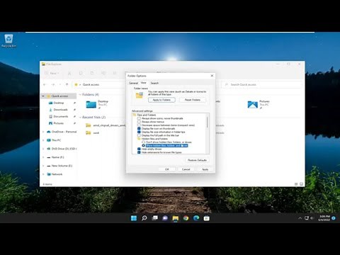Click Restore Defaults button
The height and width of the screenshot is (255, 340).
(x=197, y=160)
